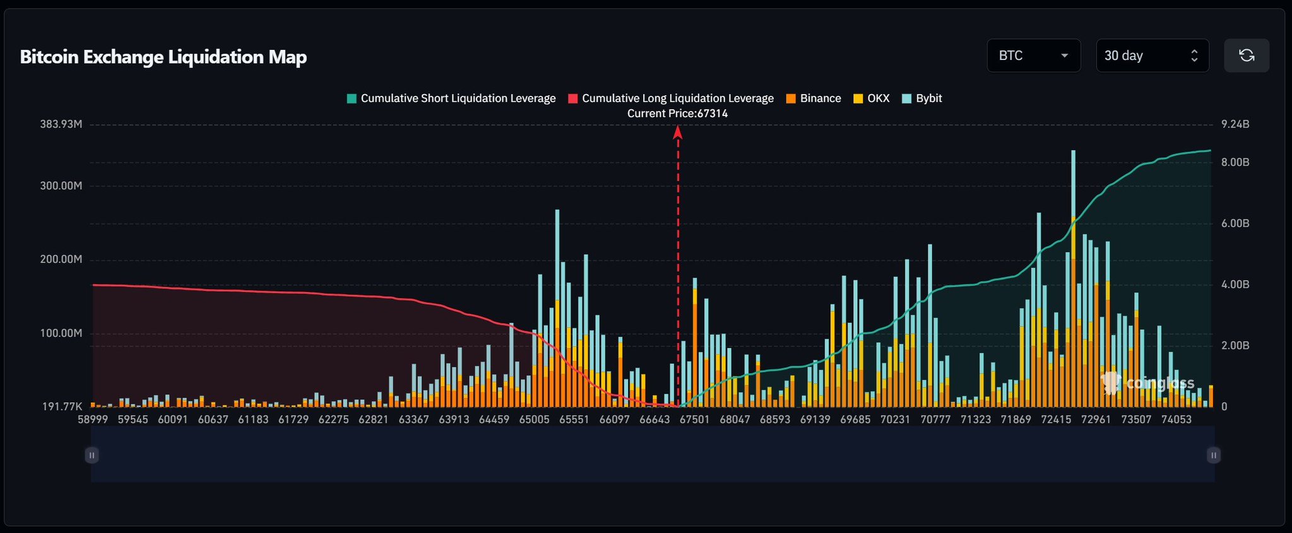Open the BTC coin dropdown
The image size is (1292, 533).
1033,56
